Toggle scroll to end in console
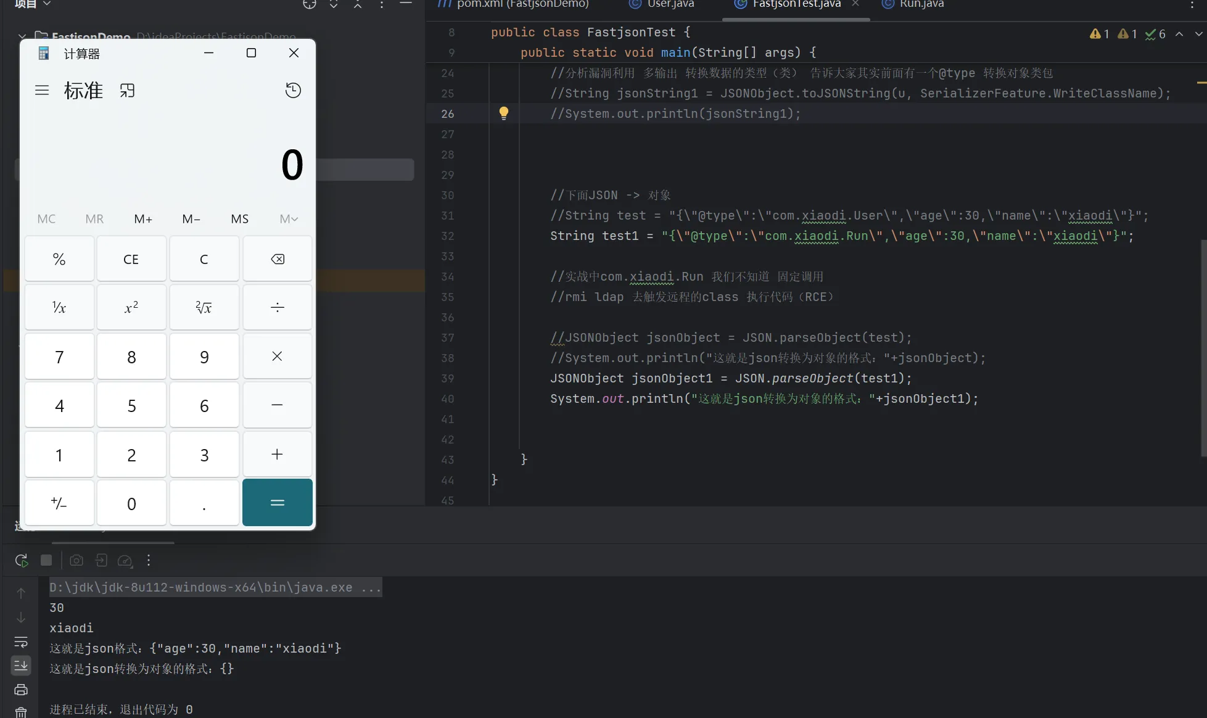Screen dimensions: 1207x718 pos(21,666)
